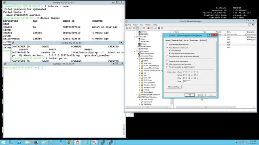Enable Preserve group membership checkbox
Image resolution: width=259 pixels, height=145 pixels.
[167, 61]
